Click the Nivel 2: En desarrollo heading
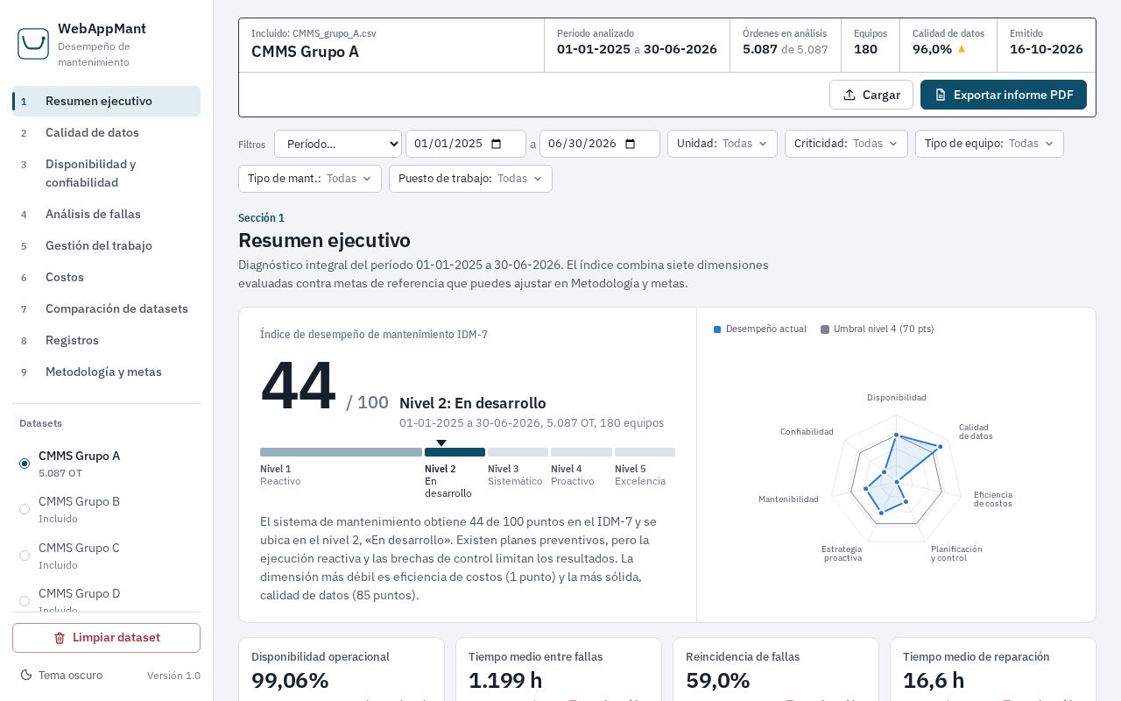This screenshot has width=1121, height=701. coord(473,403)
